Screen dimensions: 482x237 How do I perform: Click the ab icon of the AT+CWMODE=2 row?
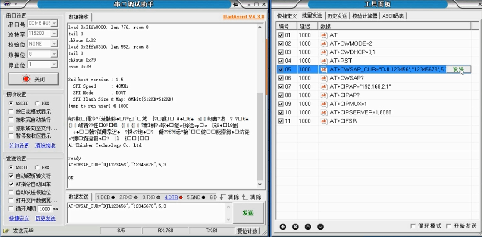[x=324, y=43]
